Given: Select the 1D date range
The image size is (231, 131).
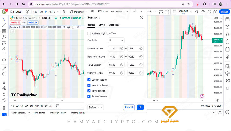Looking at the screenshot, I should [x=13, y=106].
